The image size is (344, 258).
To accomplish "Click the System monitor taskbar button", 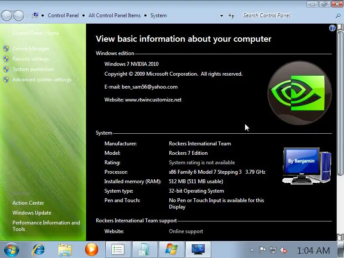I will pos(198,250).
